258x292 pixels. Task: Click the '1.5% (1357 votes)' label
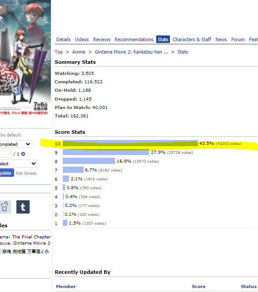[x=88, y=223]
